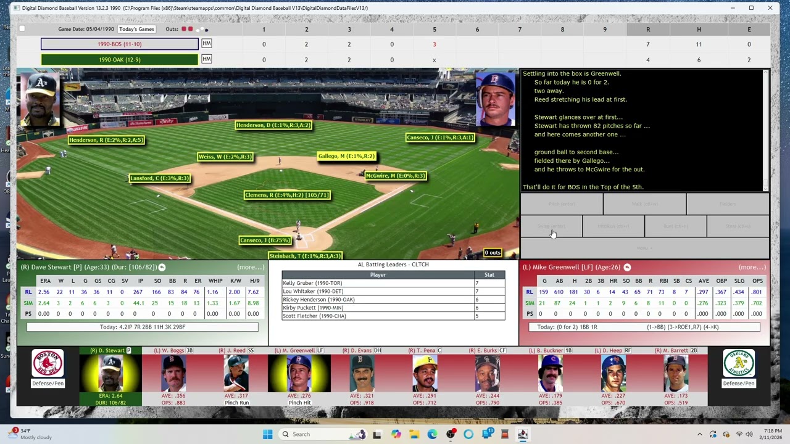
Task: Open Oakland Defense/Pen button
Action: point(739,384)
